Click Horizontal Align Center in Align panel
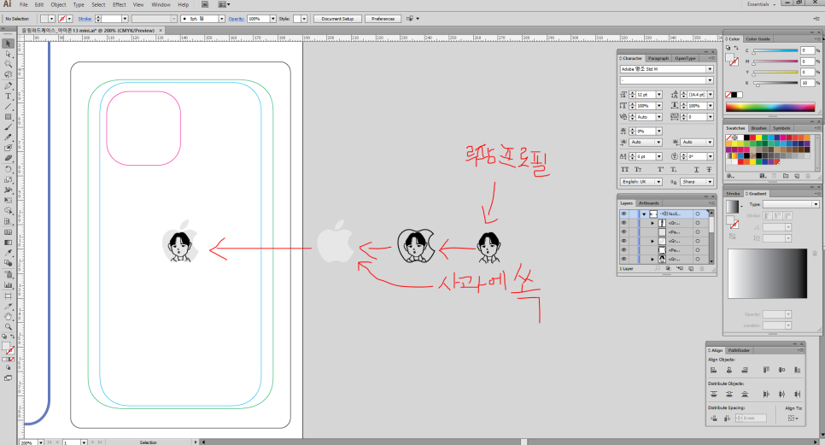Viewport: 825px width, 445px height. tap(729, 370)
